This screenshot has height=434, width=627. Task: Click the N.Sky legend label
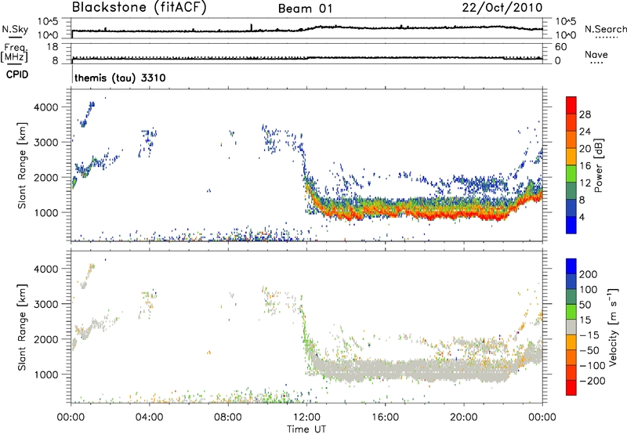tap(15, 29)
